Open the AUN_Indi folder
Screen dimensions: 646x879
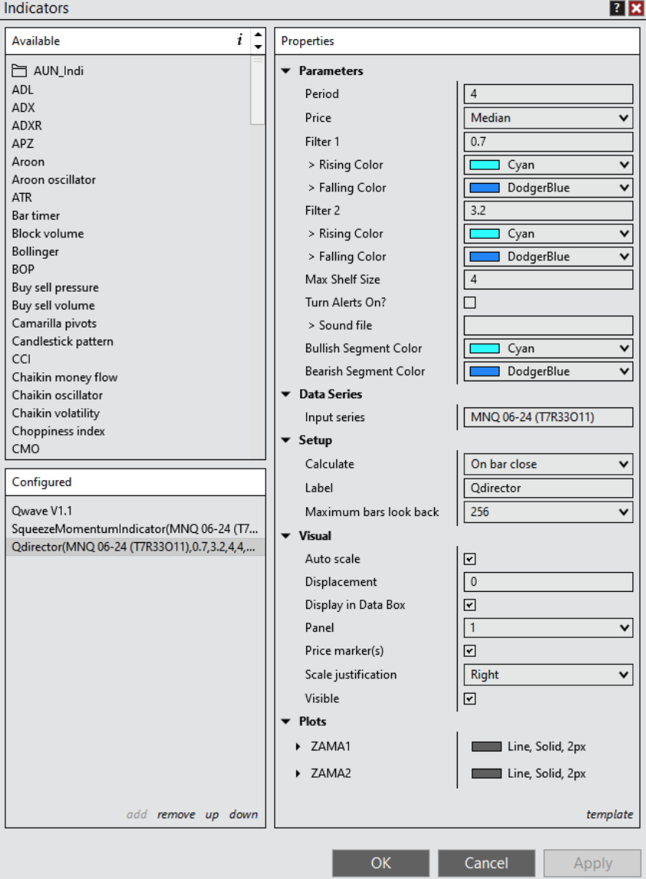(x=49, y=71)
